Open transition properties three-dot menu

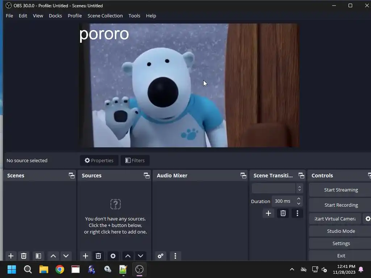[x=297, y=213]
